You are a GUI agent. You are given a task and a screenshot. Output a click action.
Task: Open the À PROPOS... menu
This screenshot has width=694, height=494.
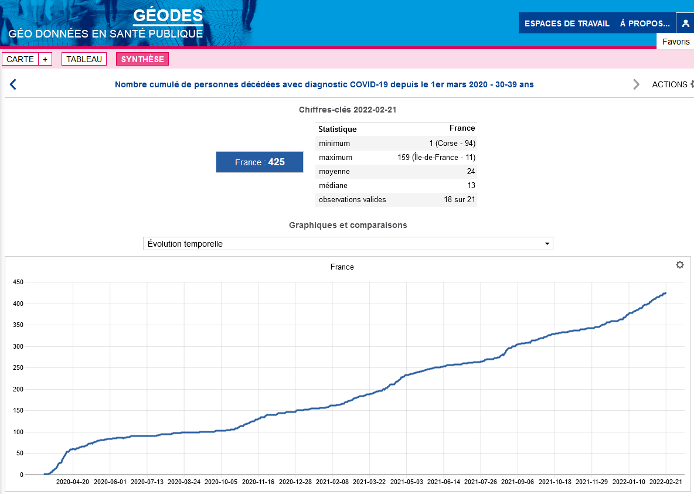click(645, 23)
